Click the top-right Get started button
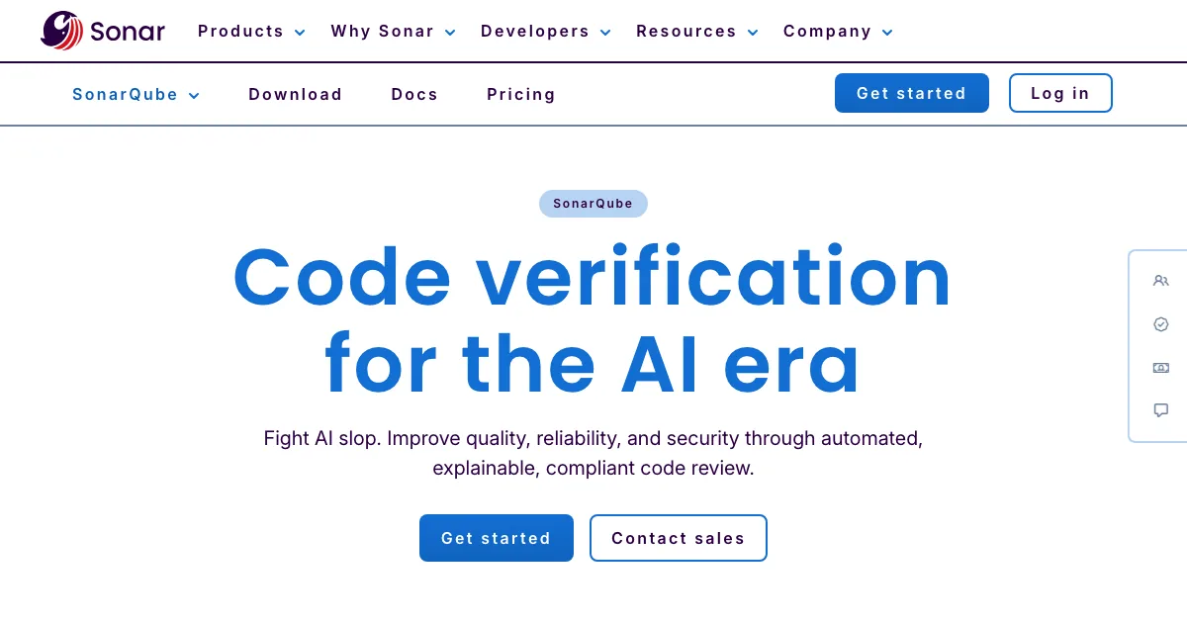Screen dimensions: 1187x623 (911, 93)
